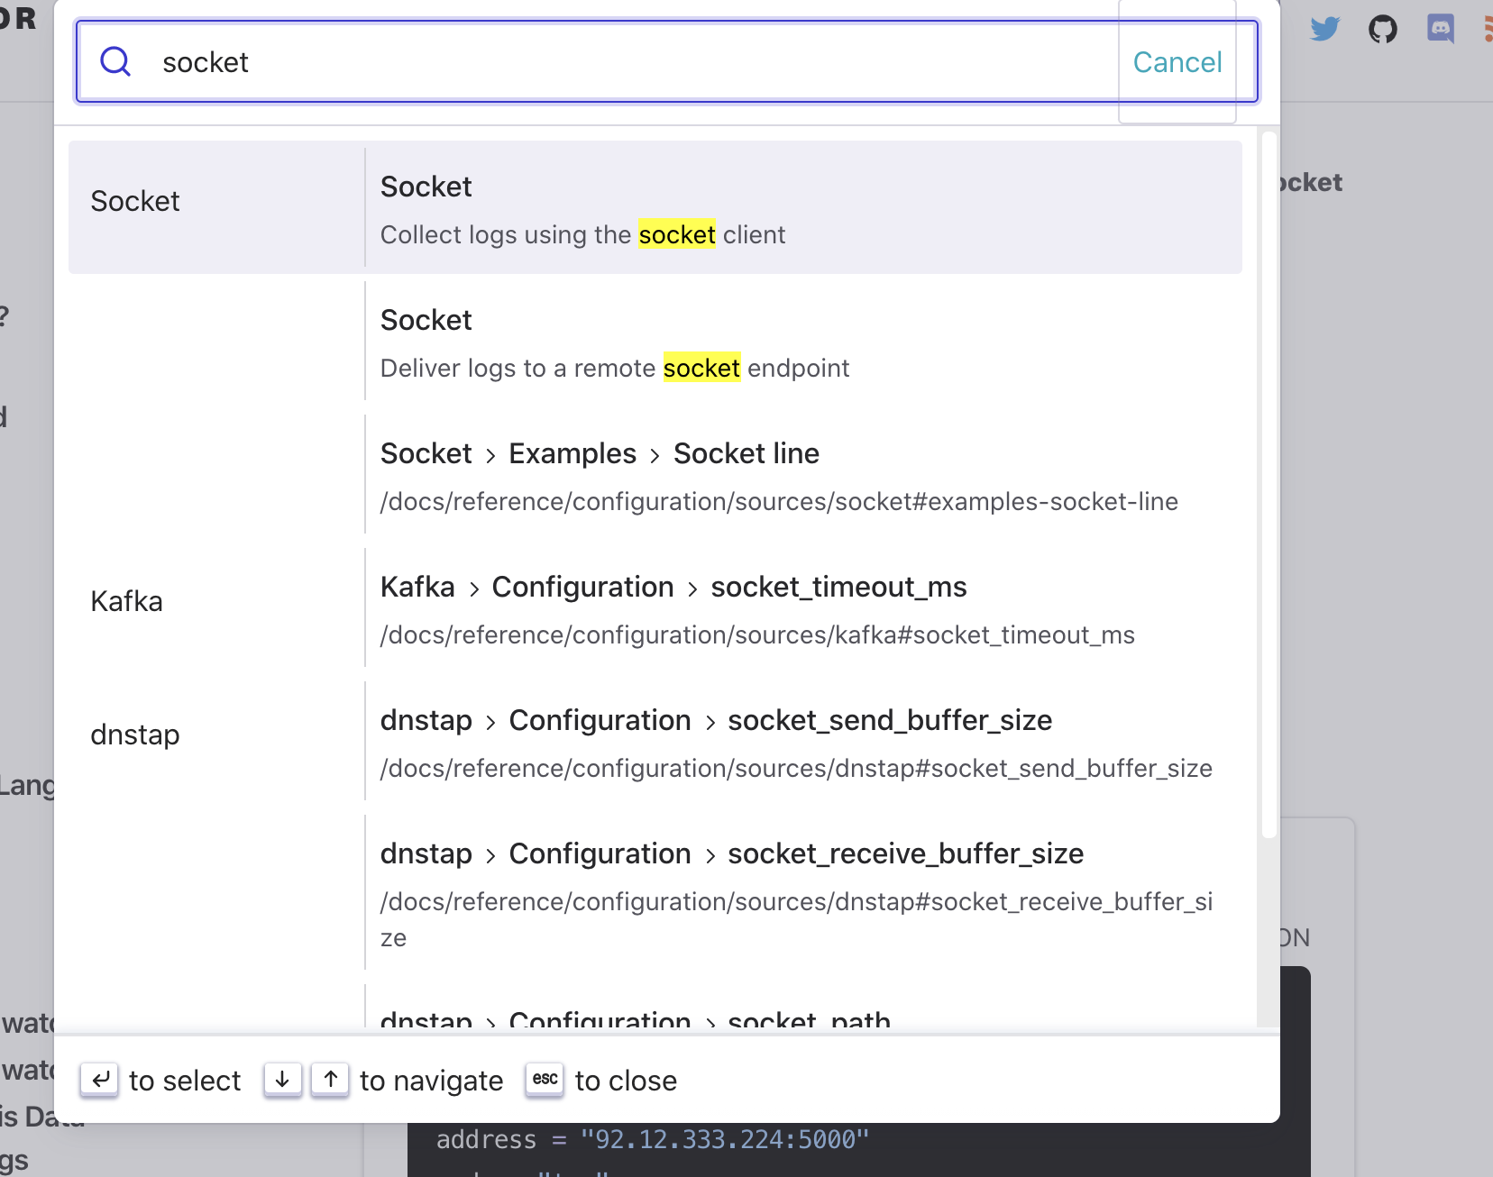Viewport: 1493px width, 1177px height.
Task: Open the Discord chat icon
Action: coord(1441,29)
